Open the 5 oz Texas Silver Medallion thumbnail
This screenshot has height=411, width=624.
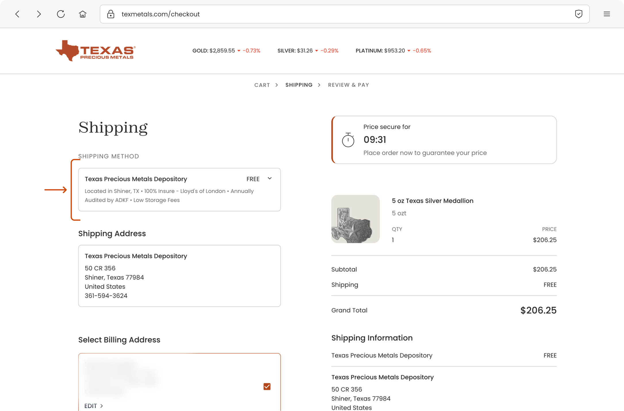tap(355, 219)
